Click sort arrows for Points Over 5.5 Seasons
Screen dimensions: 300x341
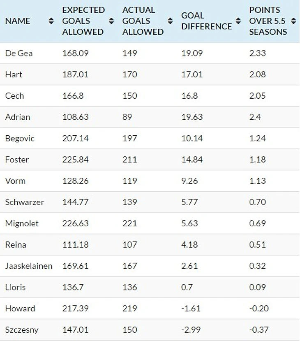pos(293,21)
